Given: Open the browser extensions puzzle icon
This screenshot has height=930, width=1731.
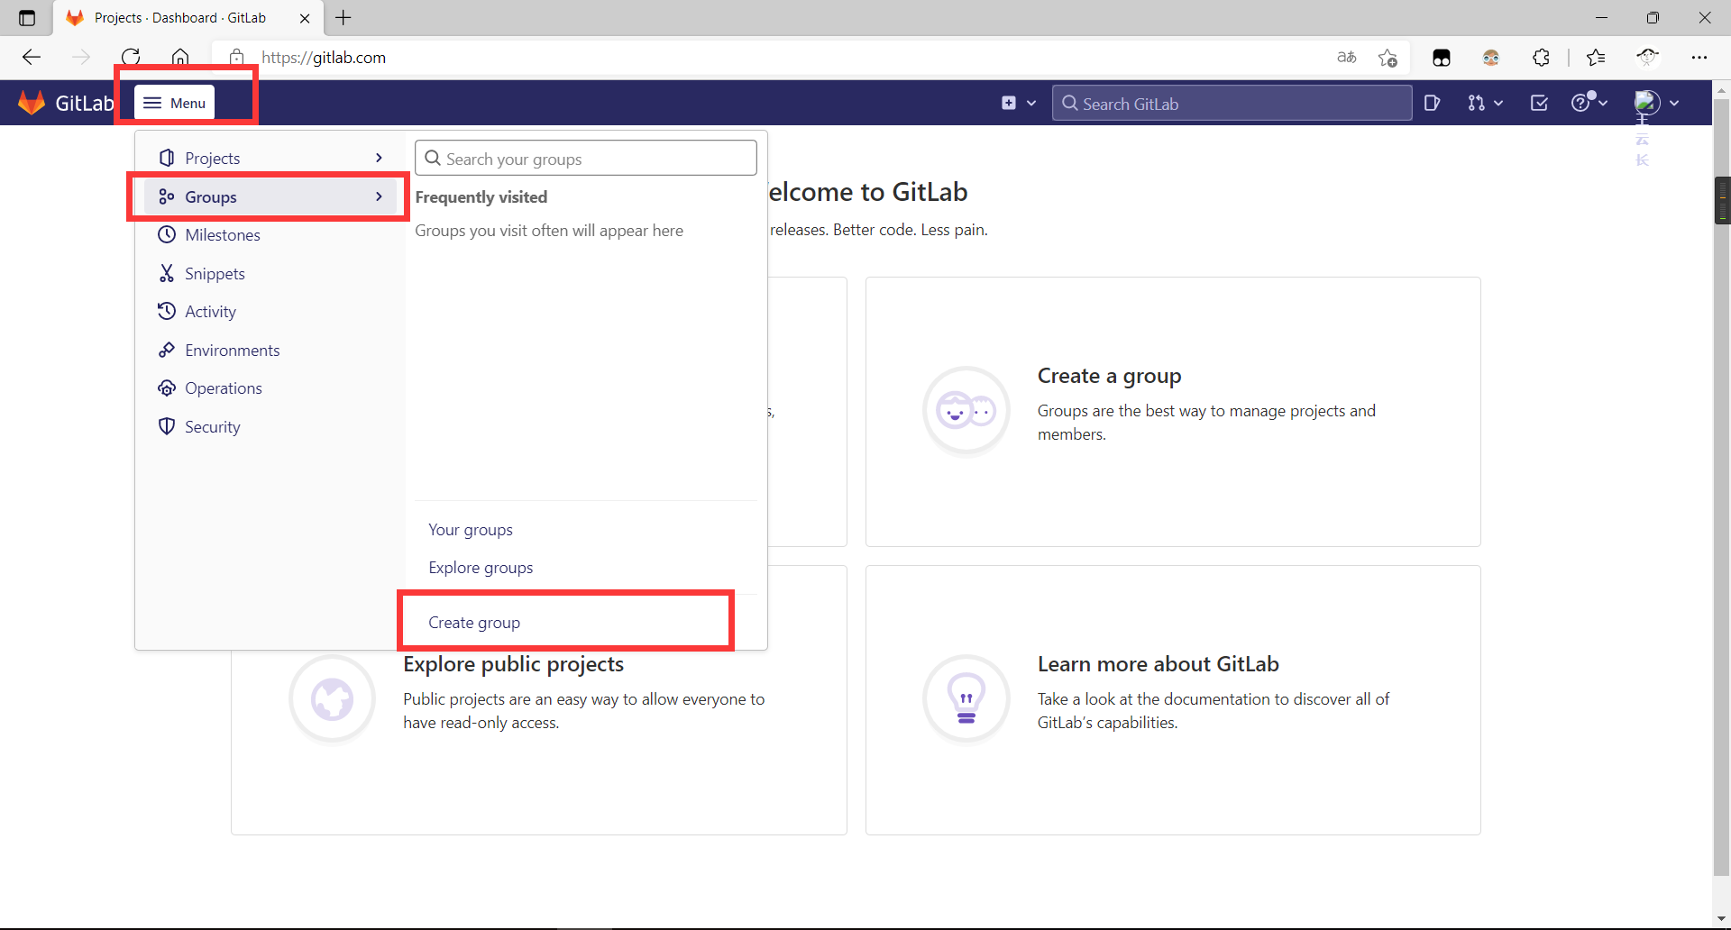Looking at the screenshot, I should (1542, 58).
